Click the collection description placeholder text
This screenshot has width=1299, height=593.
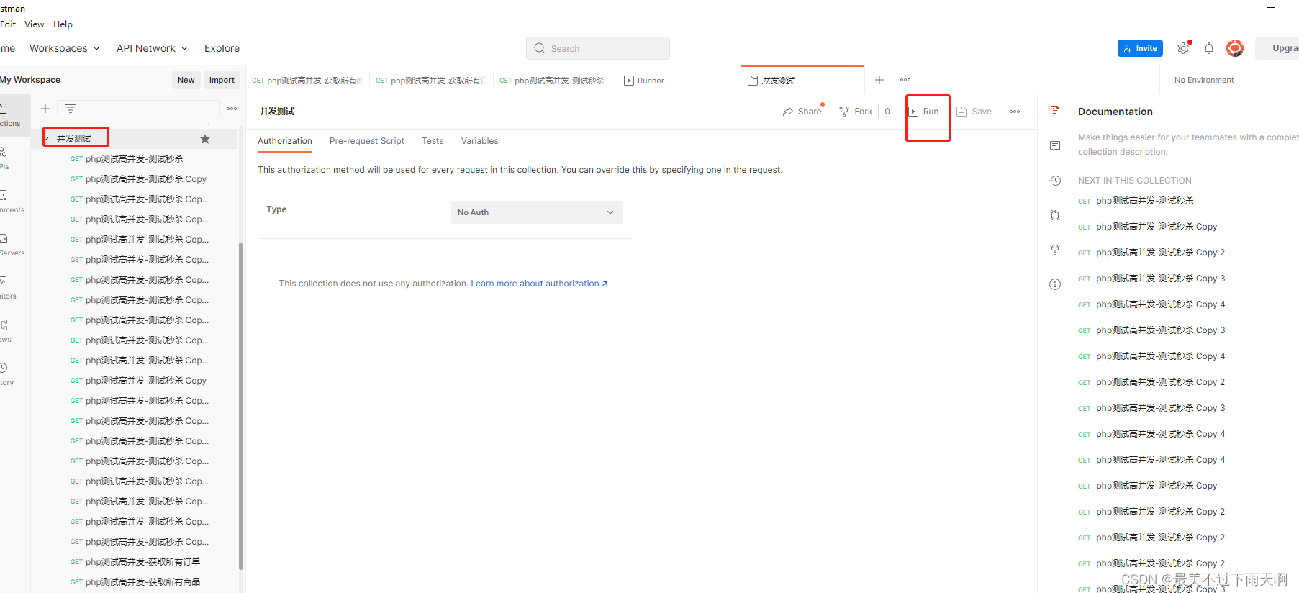click(x=1188, y=145)
